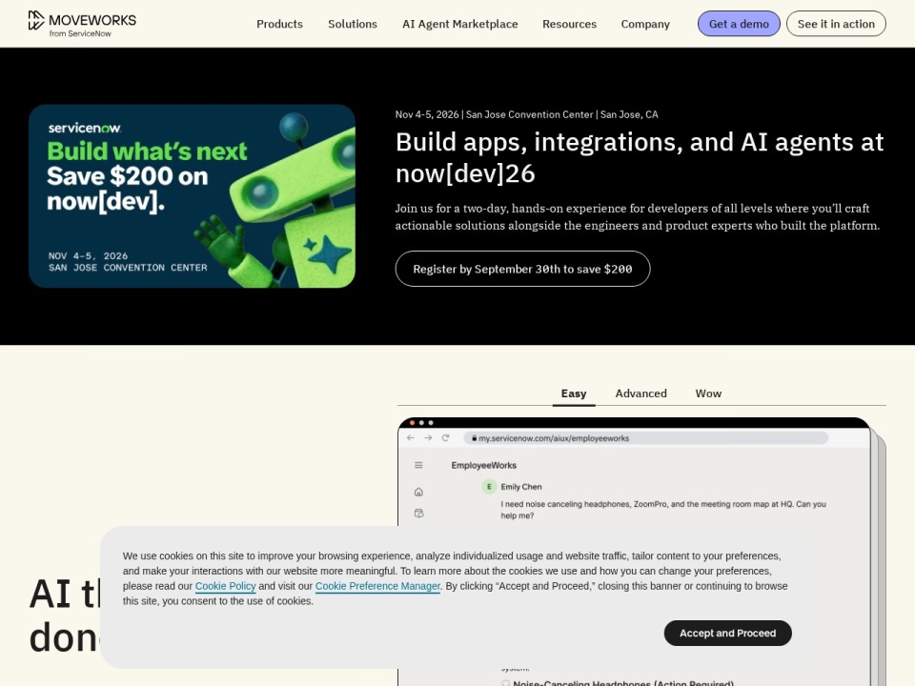Register by September 30th to save $200
The height and width of the screenshot is (686, 915).
point(523,269)
